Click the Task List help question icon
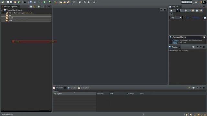Viewport: 207px width, 116px height. point(205,18)
